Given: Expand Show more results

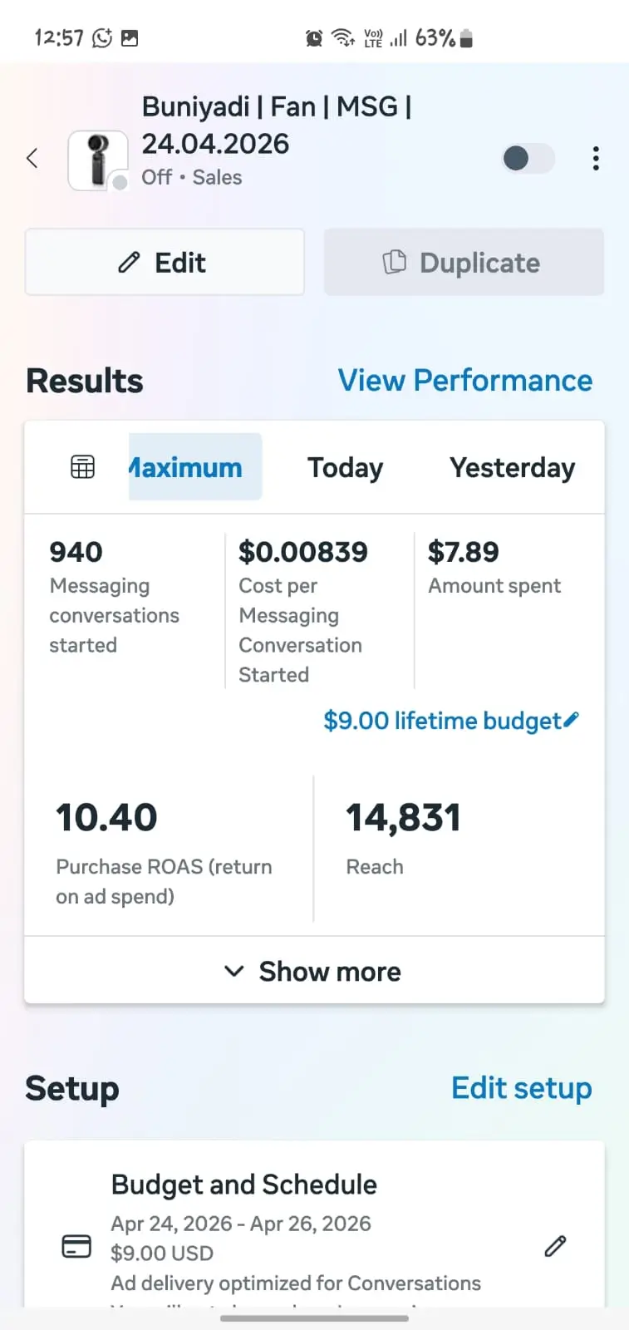Looking at the screenshot, I should click(314, 971).
